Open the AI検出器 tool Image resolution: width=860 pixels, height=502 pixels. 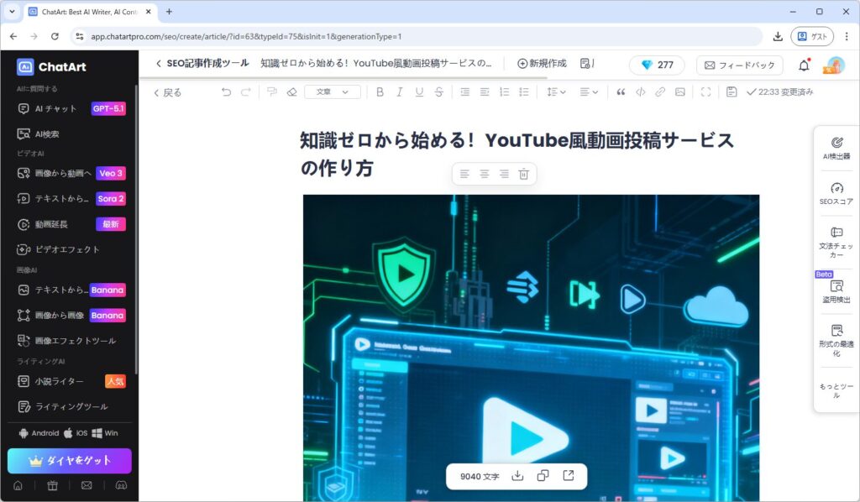[836, 149]
